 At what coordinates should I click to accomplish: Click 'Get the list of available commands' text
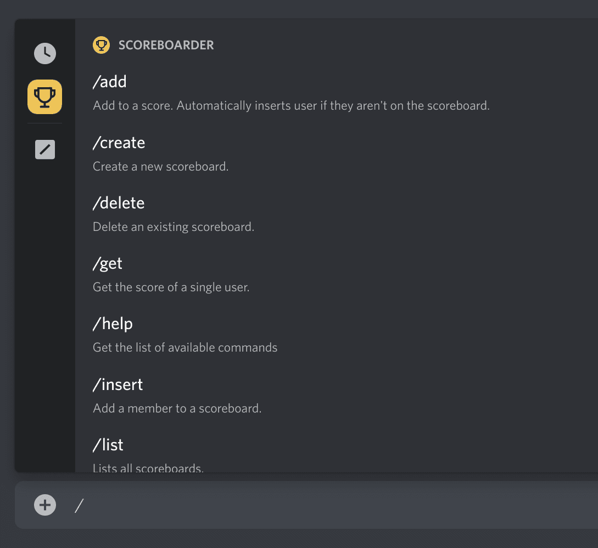[x=185, y=347]
